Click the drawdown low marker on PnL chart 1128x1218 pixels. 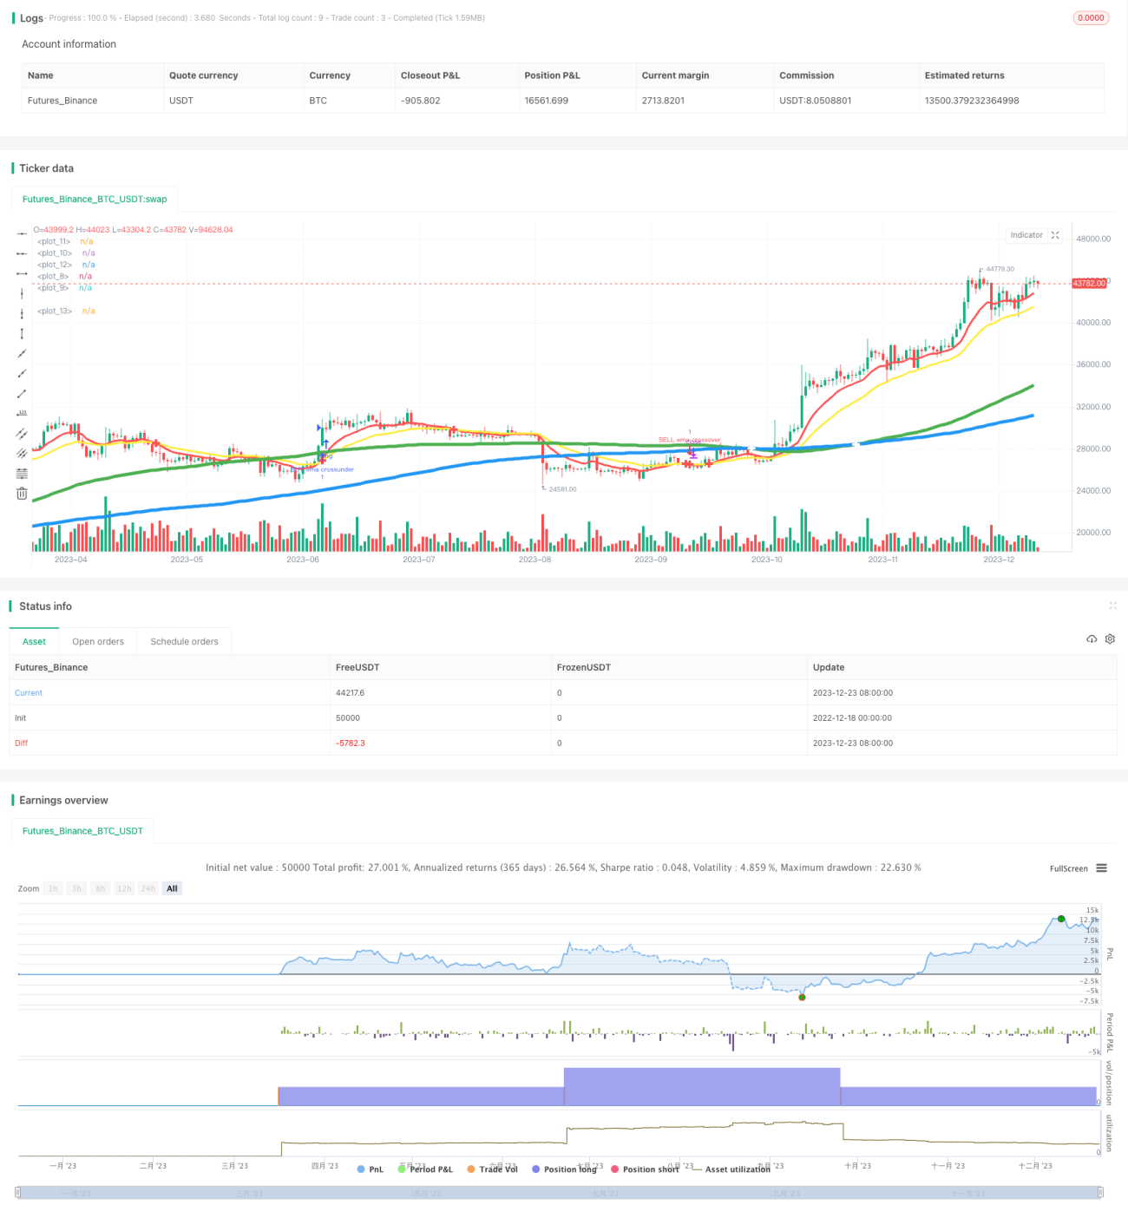802,997
